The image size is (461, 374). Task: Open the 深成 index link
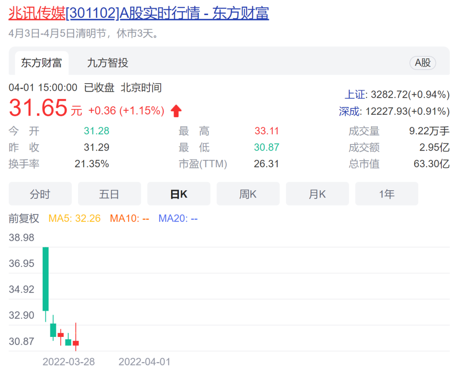point(349,111)
